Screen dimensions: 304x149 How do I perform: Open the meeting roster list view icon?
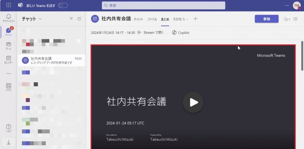tap(295, 19)
